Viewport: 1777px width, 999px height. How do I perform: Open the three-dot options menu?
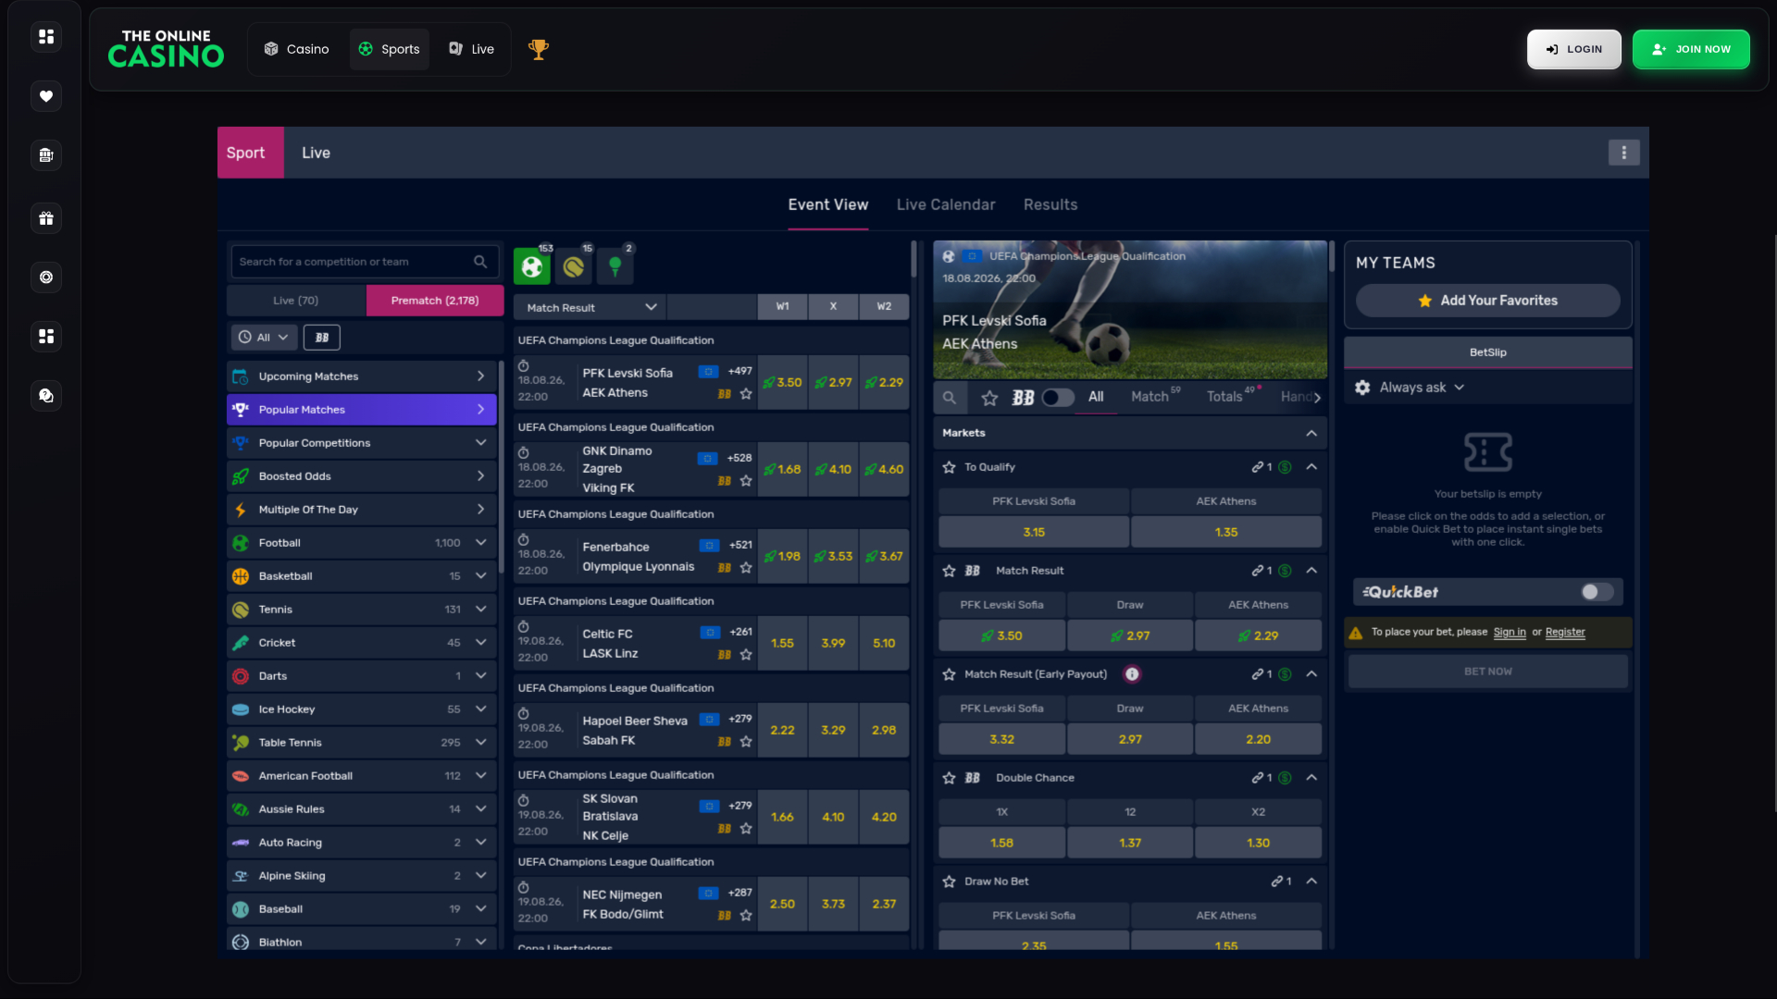(x=1624, y=153)
